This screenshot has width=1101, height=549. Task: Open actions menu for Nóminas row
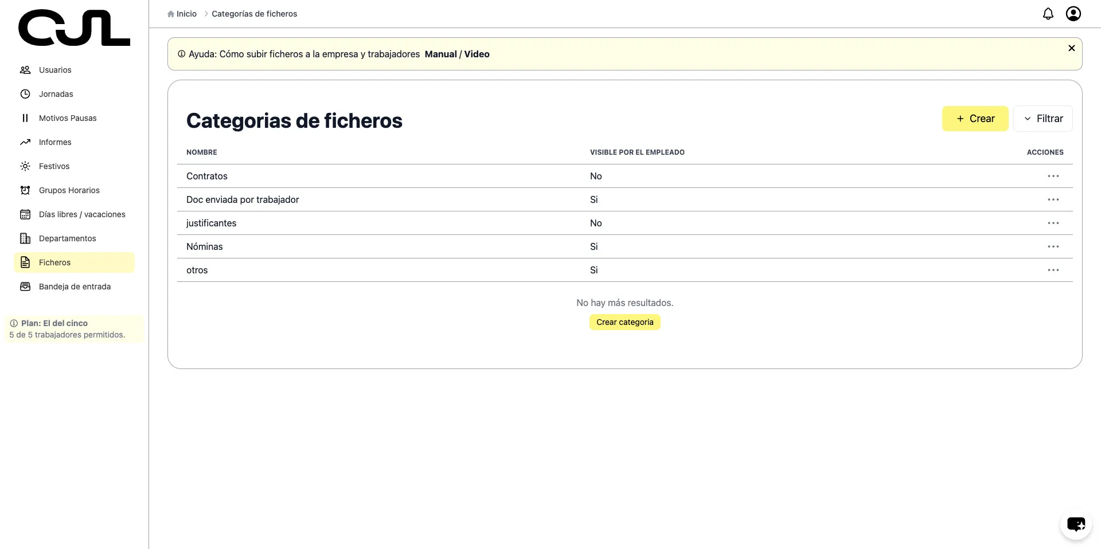pyautogui.click(x=1053, y=246)
